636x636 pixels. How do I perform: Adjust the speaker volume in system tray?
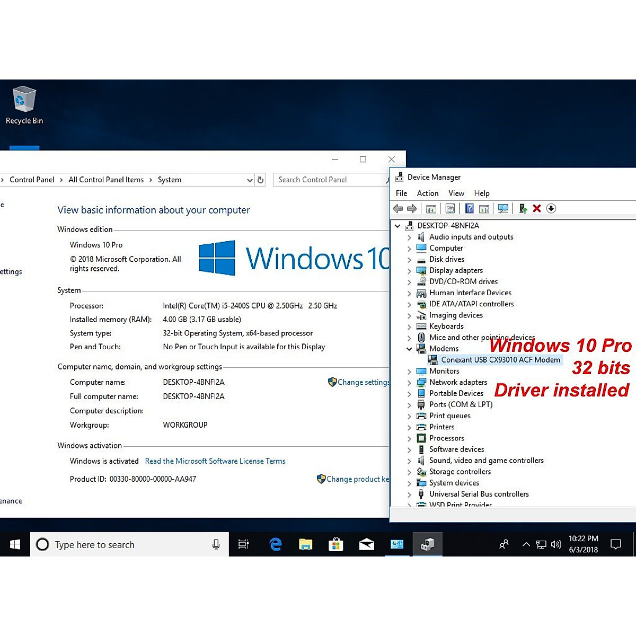[x=556, y=544]
